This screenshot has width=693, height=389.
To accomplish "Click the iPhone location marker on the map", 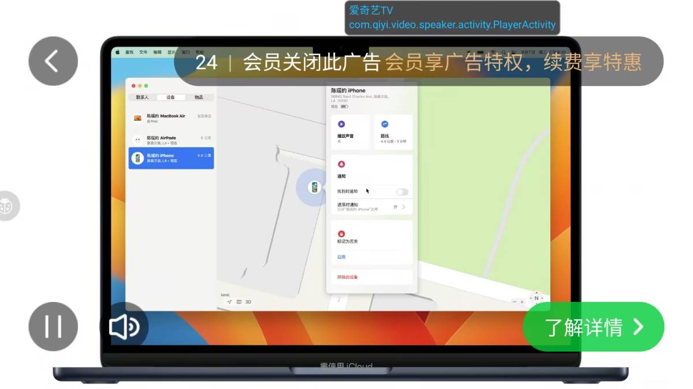I will click(x=314, y=187).
